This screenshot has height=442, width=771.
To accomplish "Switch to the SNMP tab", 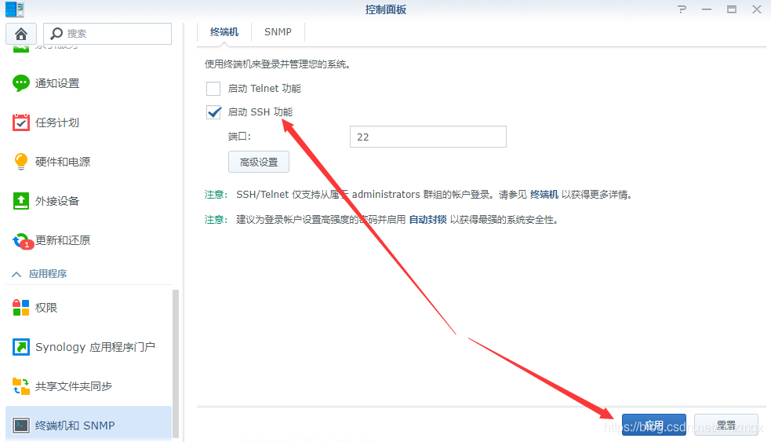I will (x=278, y=32).
